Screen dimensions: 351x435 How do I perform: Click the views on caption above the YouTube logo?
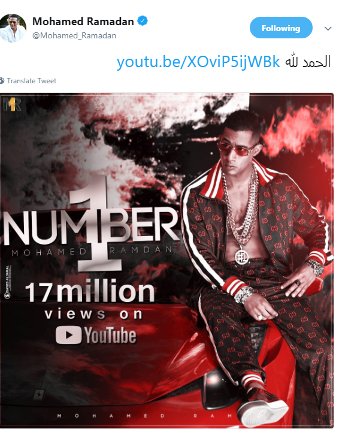pyautogui.click(x=93, y=315)
